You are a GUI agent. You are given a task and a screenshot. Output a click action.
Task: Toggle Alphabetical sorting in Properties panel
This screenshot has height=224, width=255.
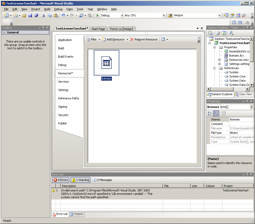pyautogui.click(x=216, y=113)
